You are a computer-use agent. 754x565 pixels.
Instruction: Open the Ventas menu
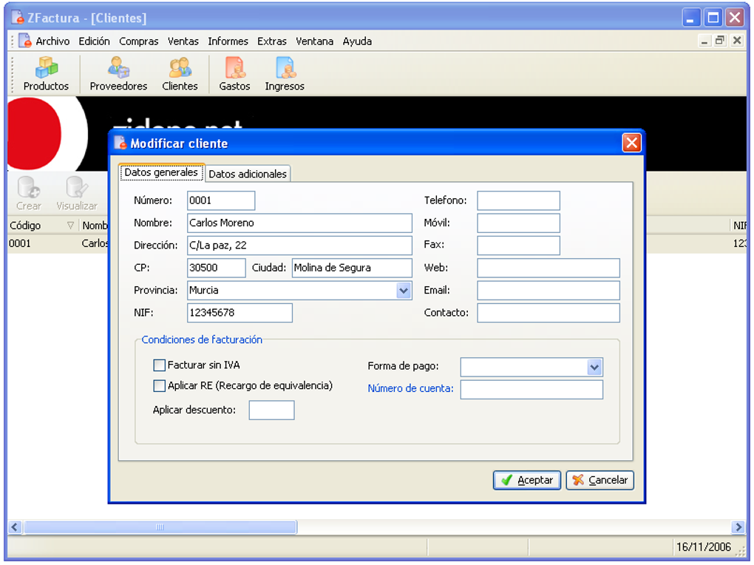click(183, 41)
